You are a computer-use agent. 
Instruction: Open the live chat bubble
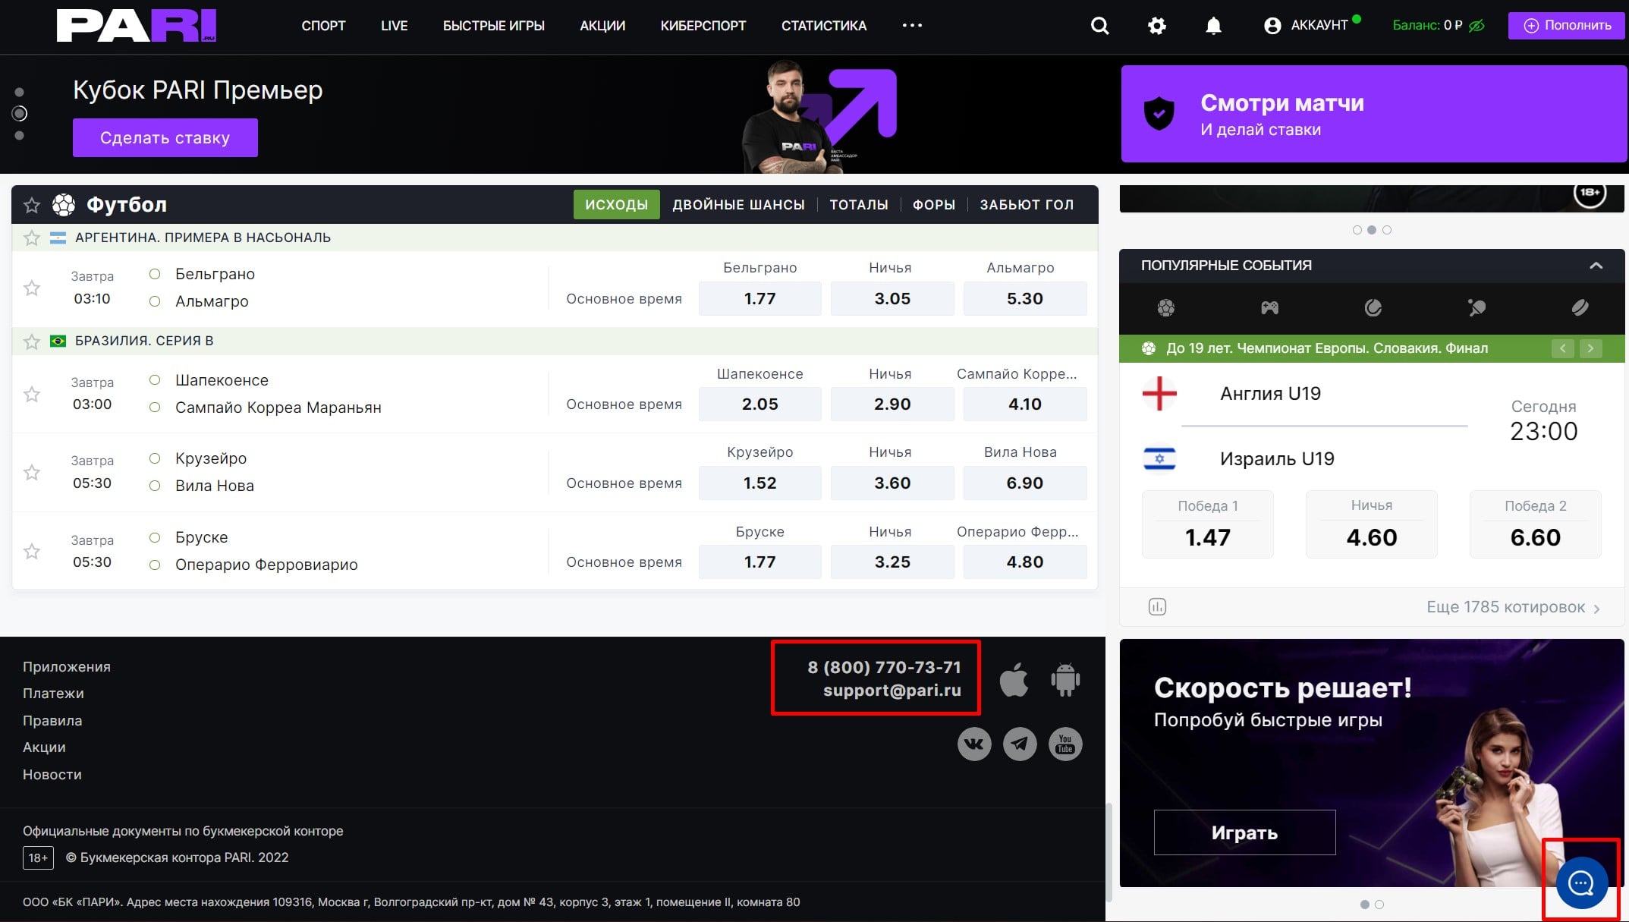pyautogui.click(x=1581, y=883)
